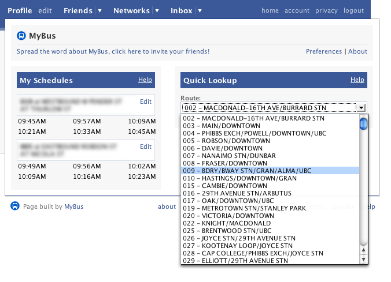The height and width of the screenshot is (282, 391).
Task: Click the route list scrollbar thumb
Action: pos(363,123)
